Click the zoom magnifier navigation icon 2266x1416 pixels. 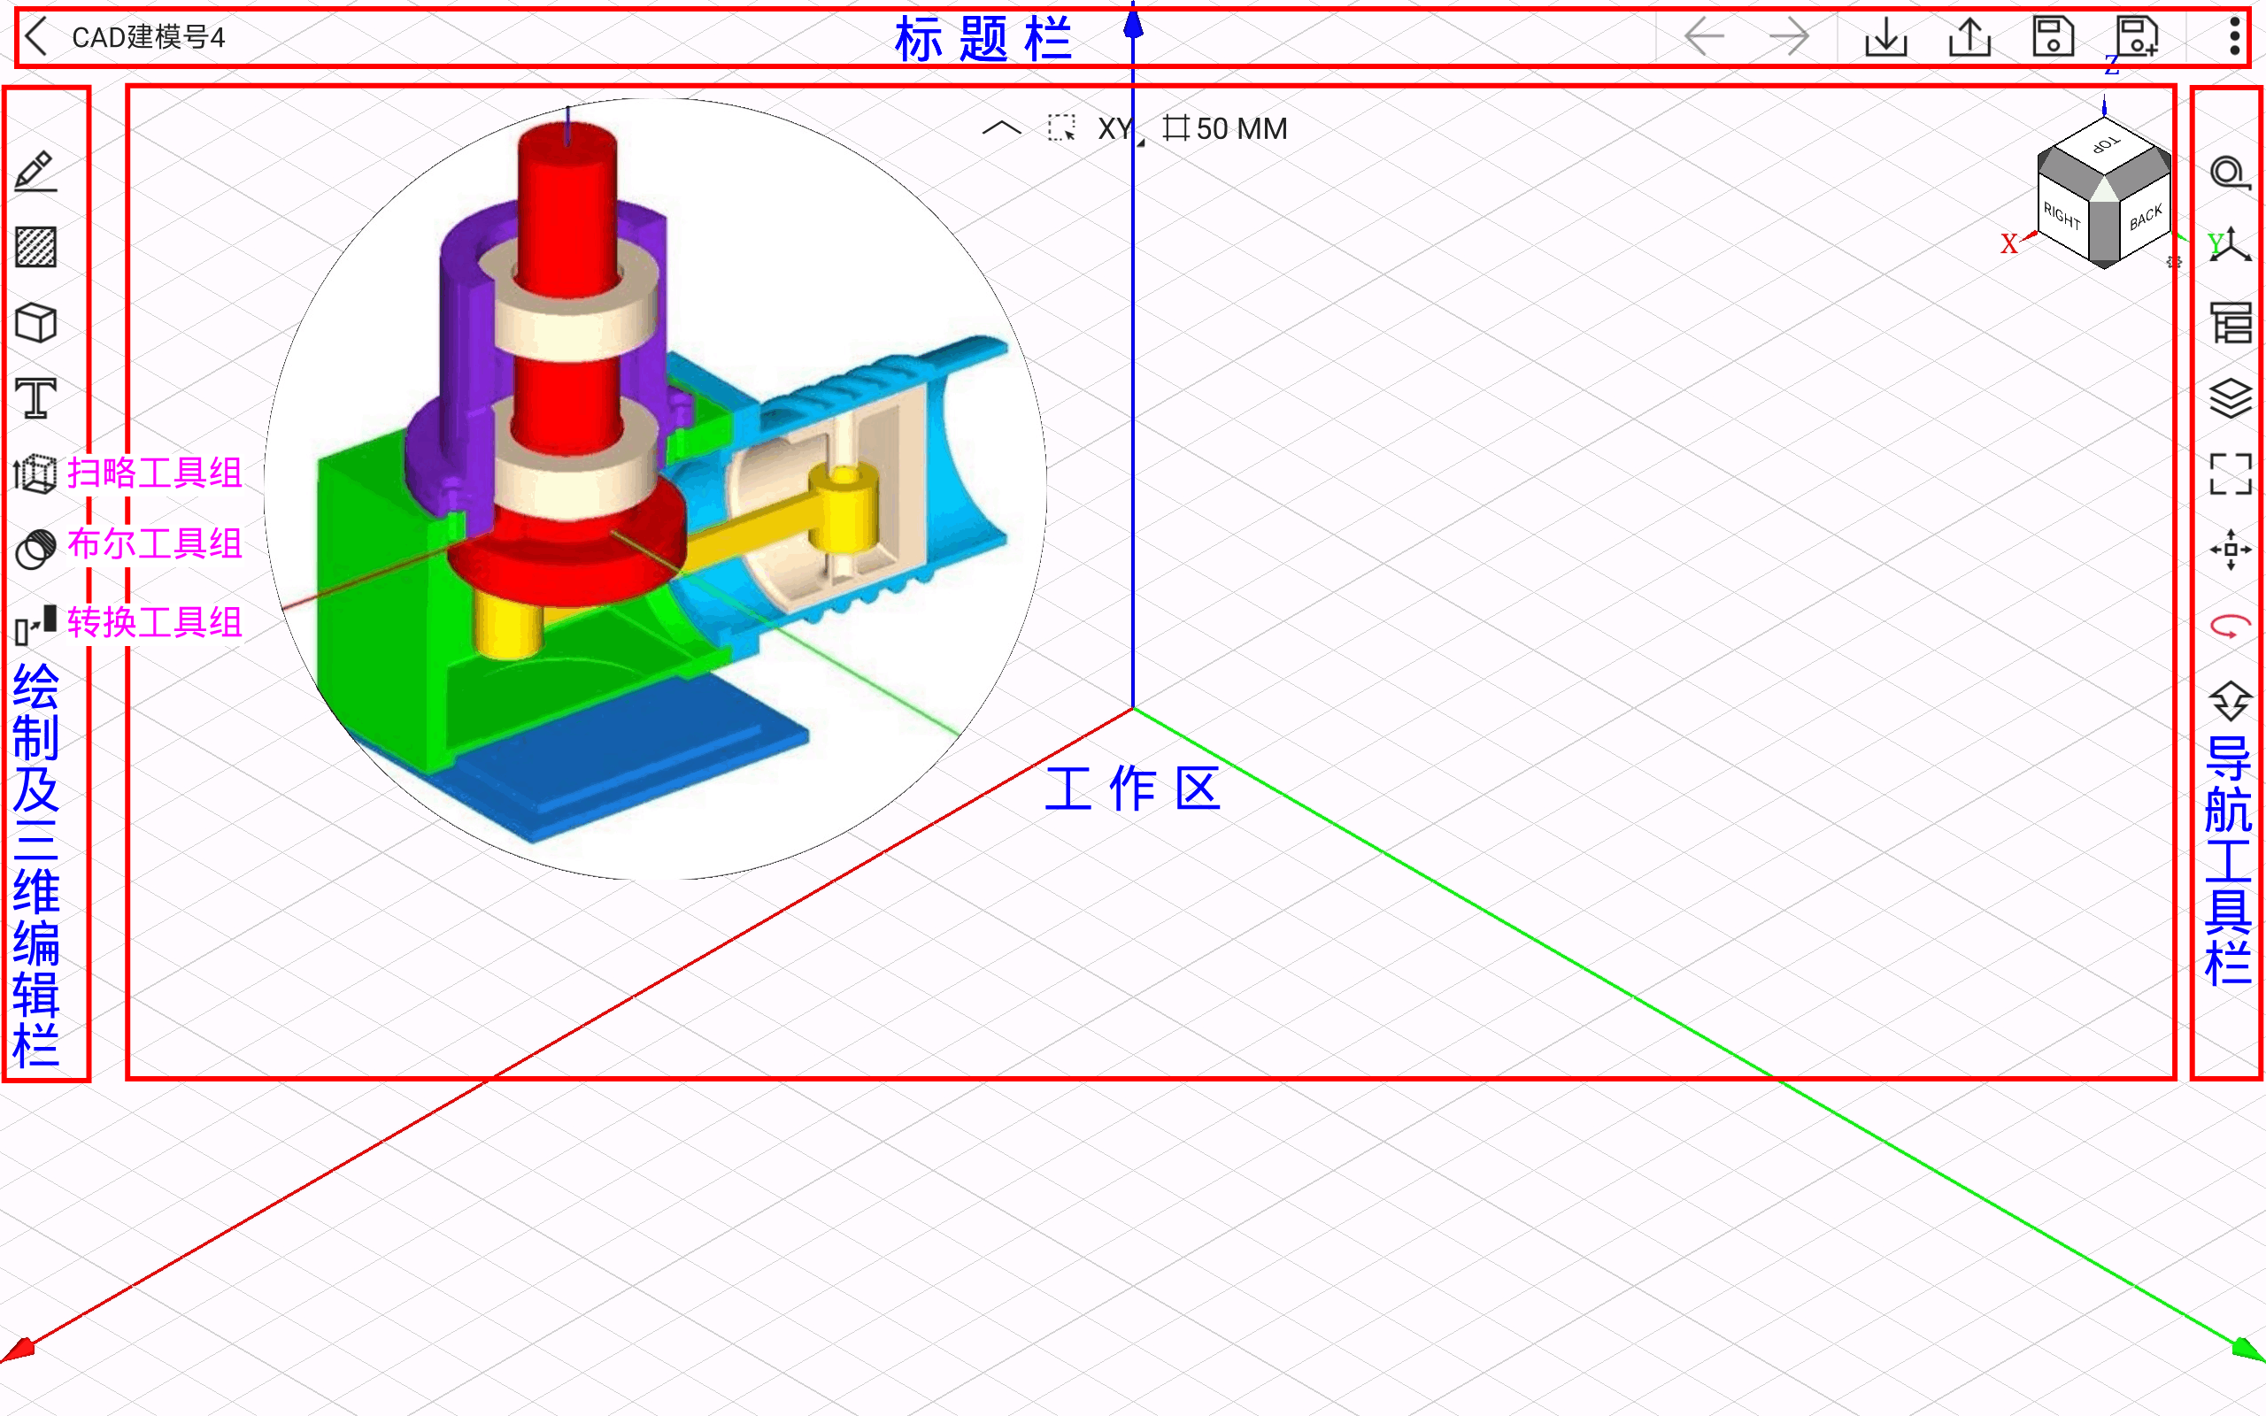pos(2229,173)
